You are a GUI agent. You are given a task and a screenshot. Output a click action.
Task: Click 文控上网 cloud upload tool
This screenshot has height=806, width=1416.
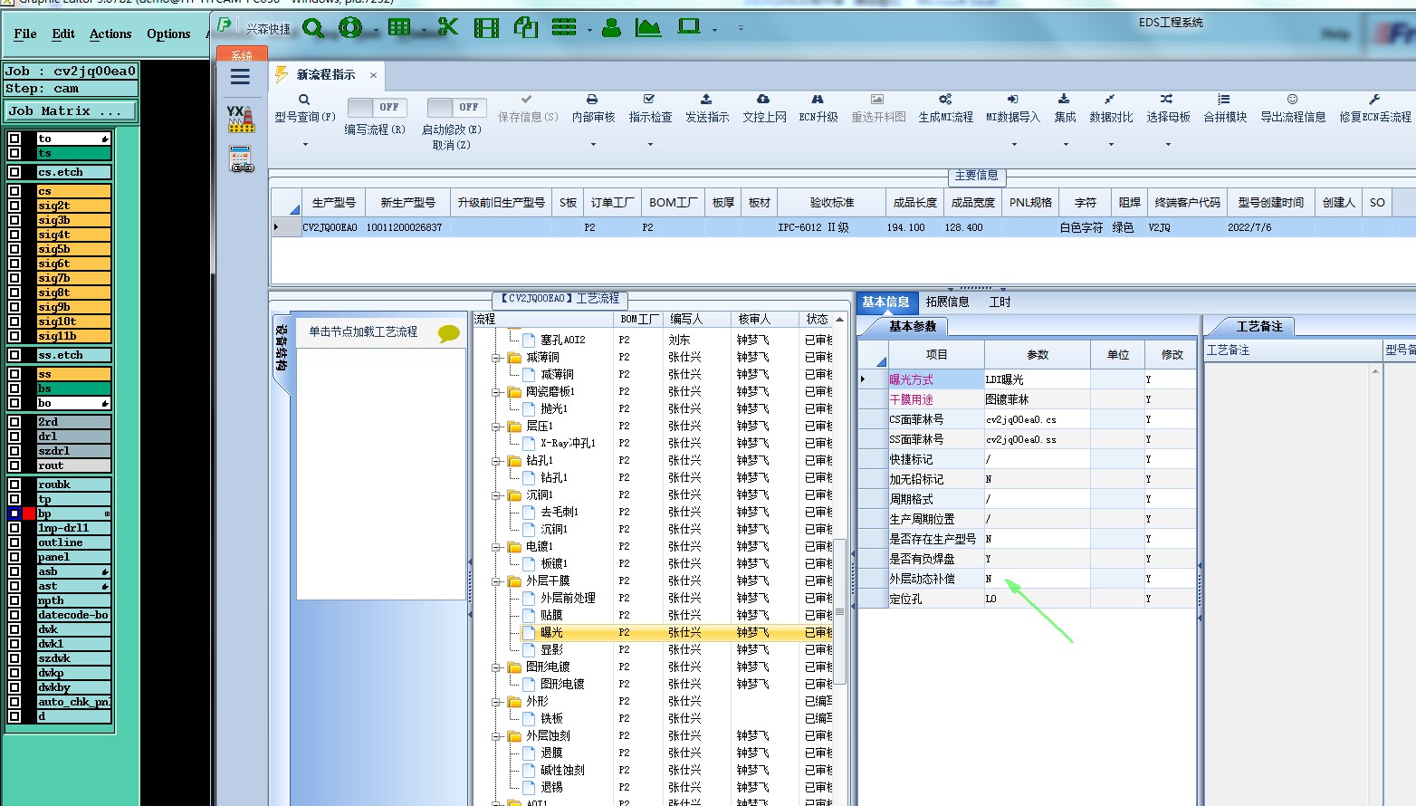[764, 109]
